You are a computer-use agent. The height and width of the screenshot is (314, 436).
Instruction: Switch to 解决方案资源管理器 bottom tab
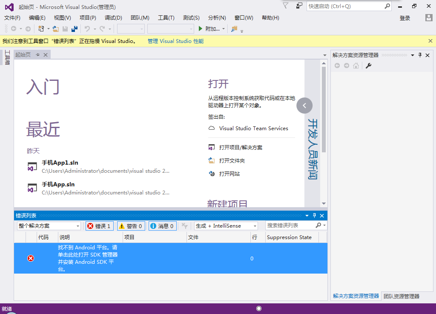pyautogui.click(x=356, y=296)
